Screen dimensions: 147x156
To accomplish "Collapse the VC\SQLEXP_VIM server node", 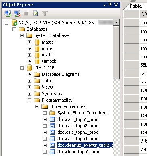I will [6, 23].
